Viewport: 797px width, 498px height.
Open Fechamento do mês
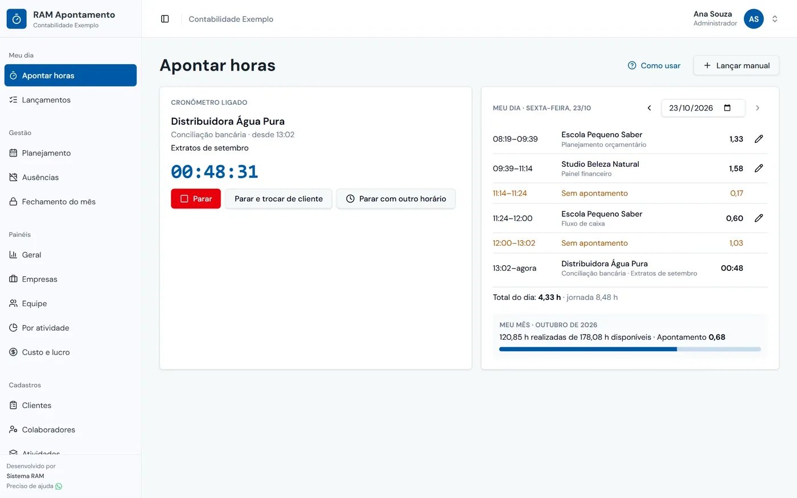click(x=71, y=201)
